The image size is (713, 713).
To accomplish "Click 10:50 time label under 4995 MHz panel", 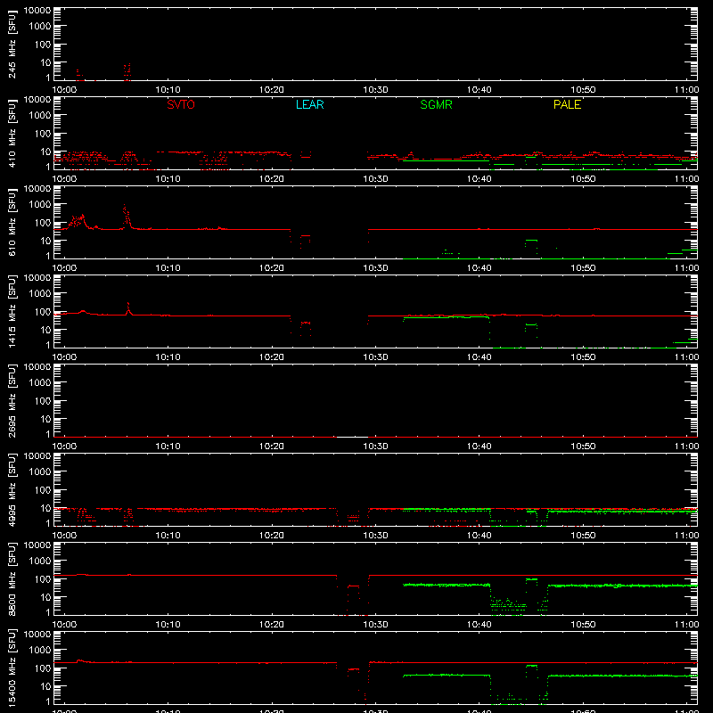I will point(583,536).
